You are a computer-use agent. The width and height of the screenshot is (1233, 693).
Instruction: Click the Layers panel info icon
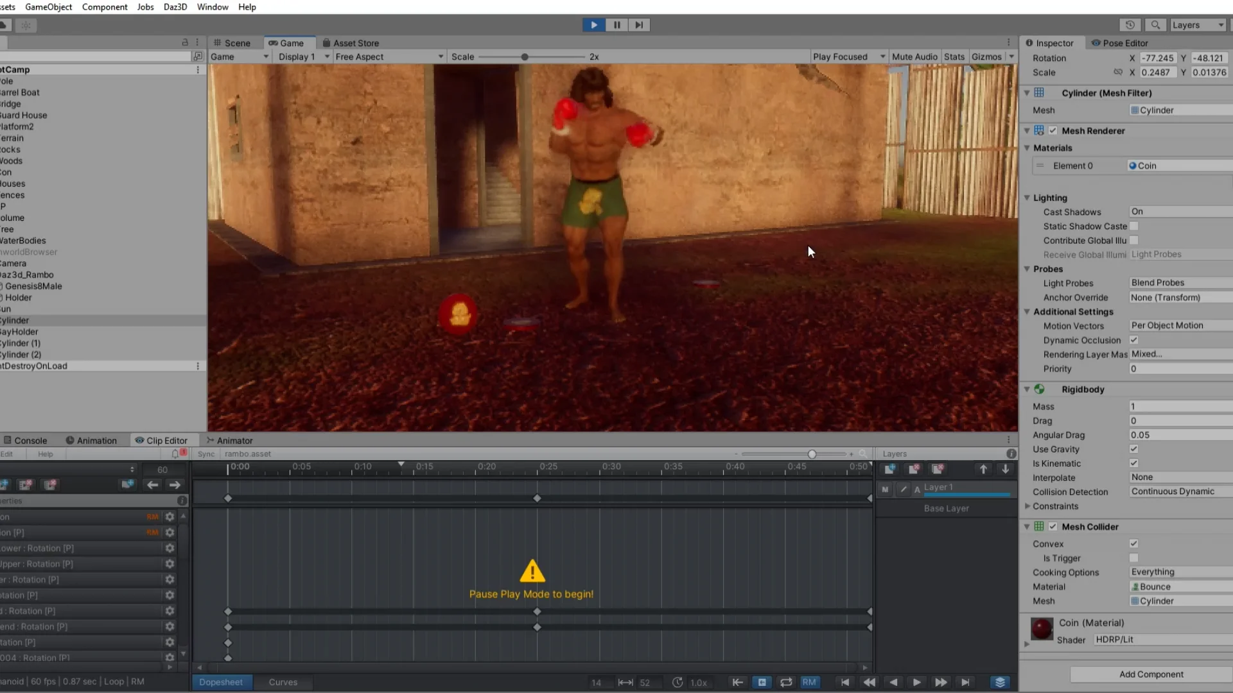click(x=1011, y=454)
